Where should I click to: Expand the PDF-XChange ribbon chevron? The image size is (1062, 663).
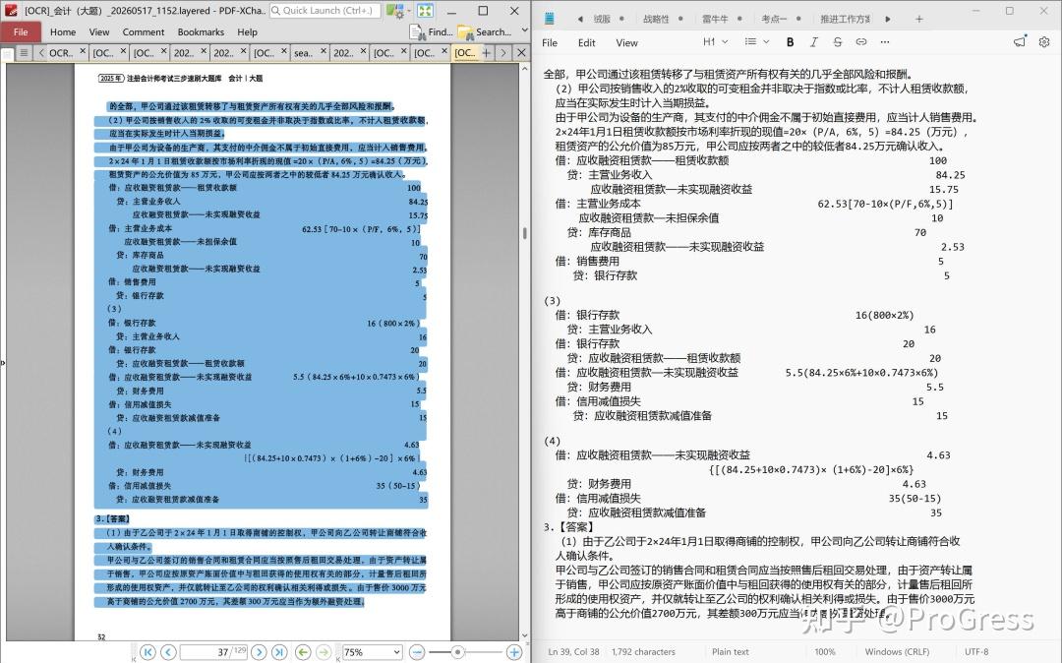coord(525,31)
